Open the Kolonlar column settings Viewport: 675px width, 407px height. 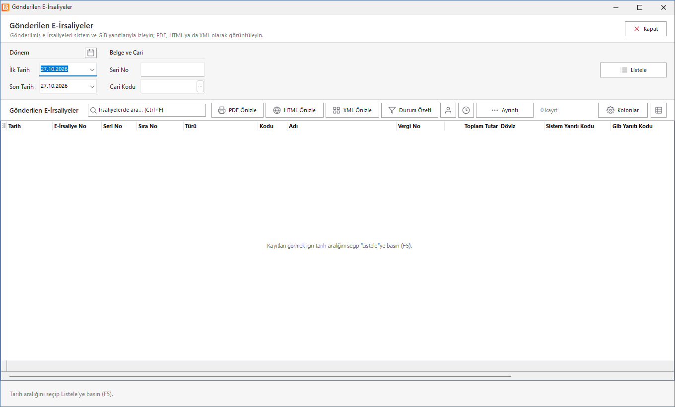623,110
